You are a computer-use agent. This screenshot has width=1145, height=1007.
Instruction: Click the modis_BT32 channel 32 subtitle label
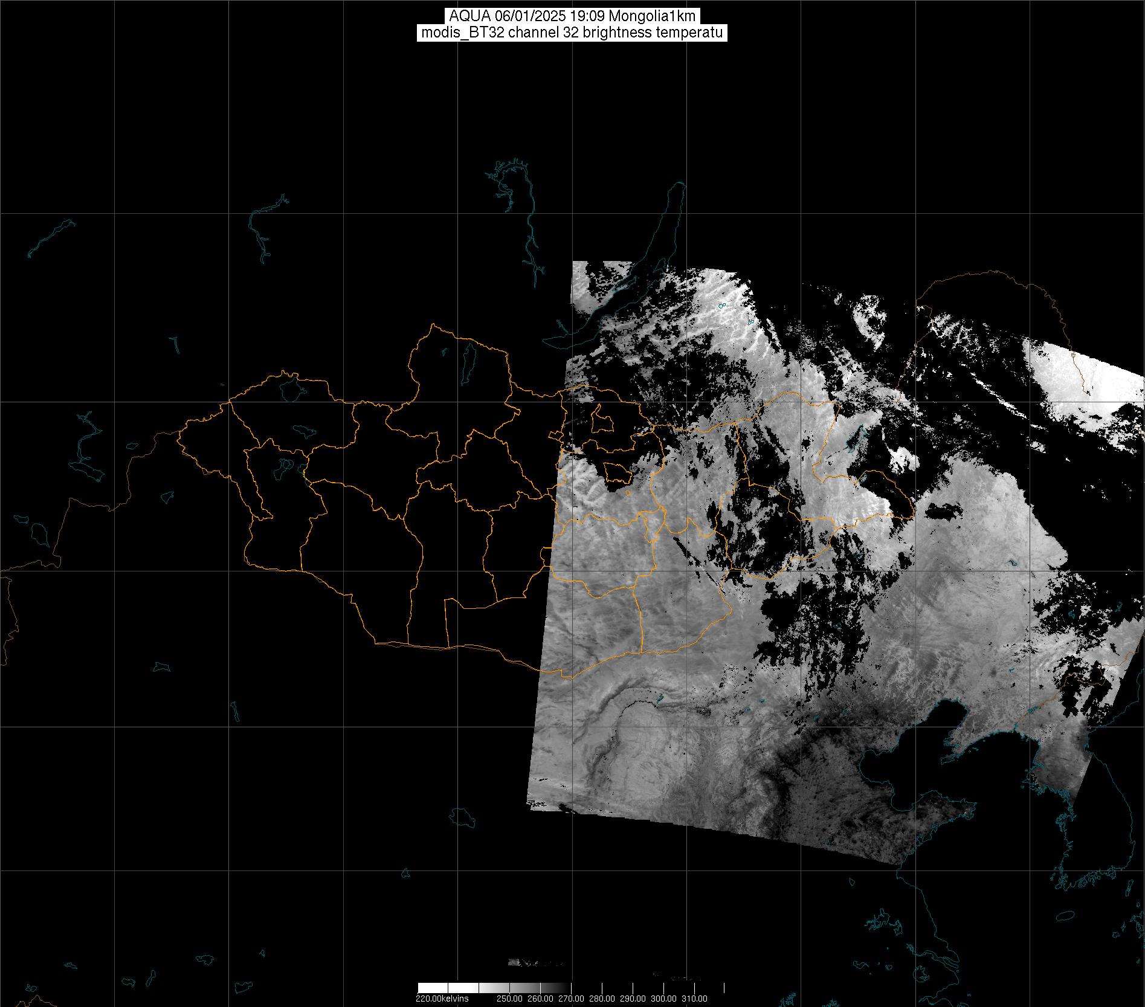point(572,33)
